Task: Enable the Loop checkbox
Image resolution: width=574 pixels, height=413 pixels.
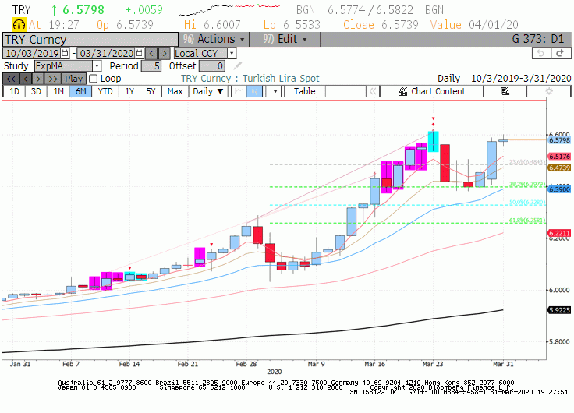Action: [x=94, y=79]
